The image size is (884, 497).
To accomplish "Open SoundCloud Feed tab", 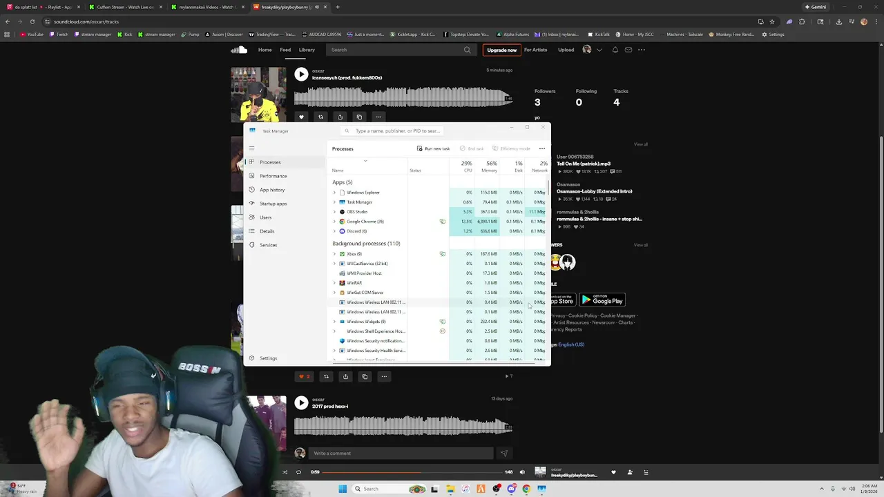I will [x=285, y=50].
